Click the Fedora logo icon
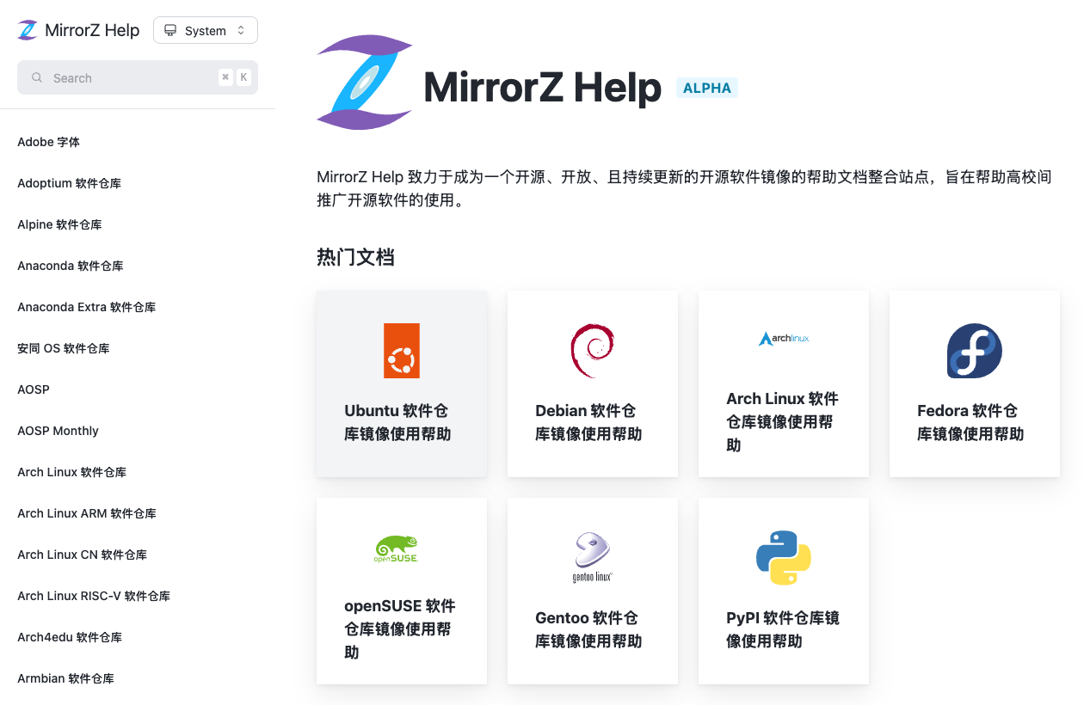This screenshot has height=705, width=1084. pyautogui.click(x=975, y=351)
